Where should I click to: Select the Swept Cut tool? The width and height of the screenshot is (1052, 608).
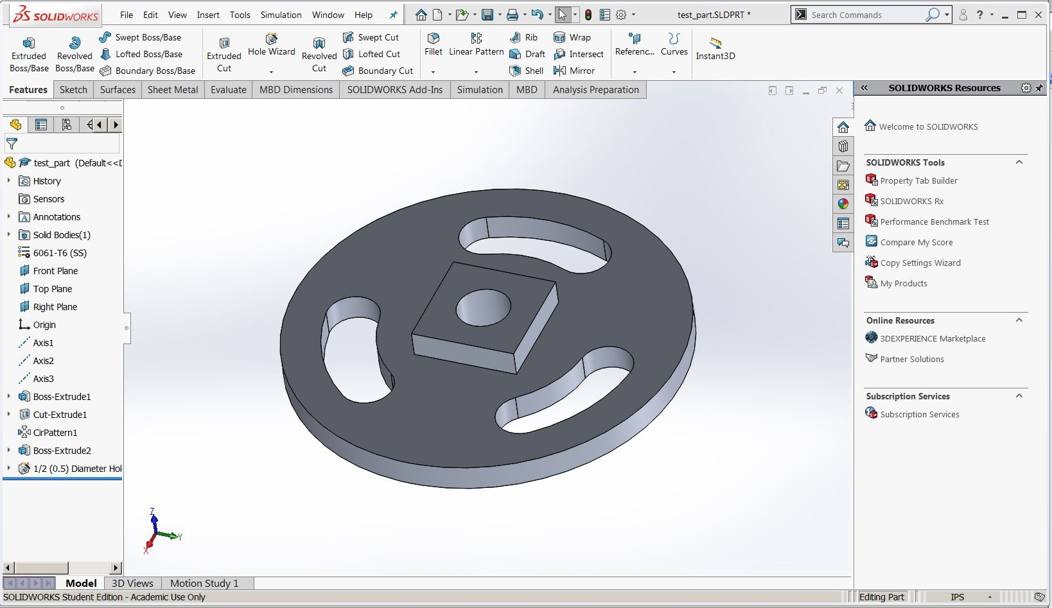[x=373, y=37]
